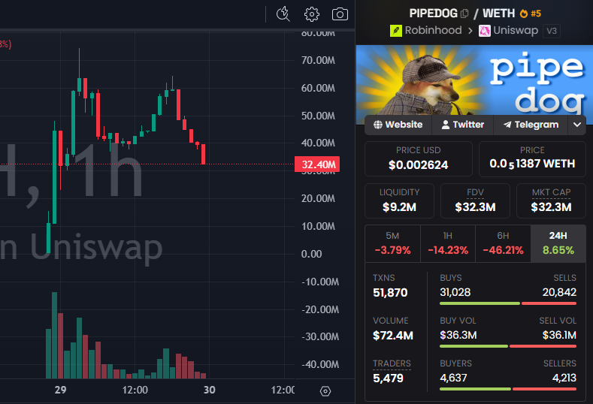This screenshot has height=404, width=593.
Task: Click the Telegram paper plane icon
Action: click(507, 125)
